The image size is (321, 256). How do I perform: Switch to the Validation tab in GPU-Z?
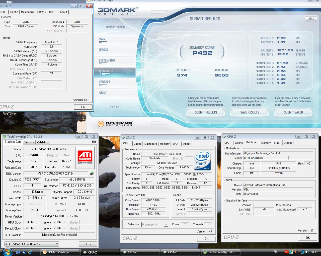[43, 142]
